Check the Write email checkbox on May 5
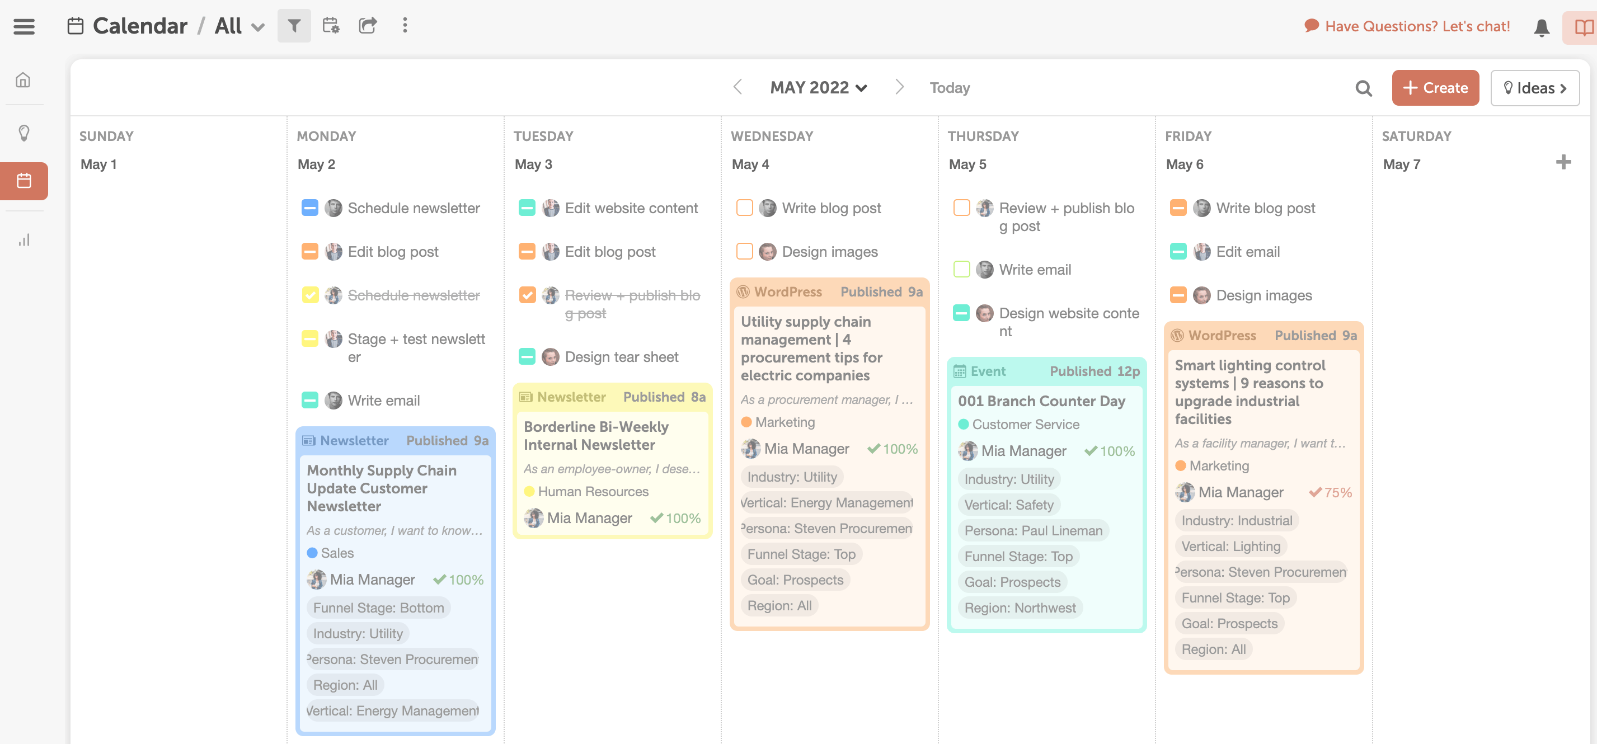 [961, 269]
